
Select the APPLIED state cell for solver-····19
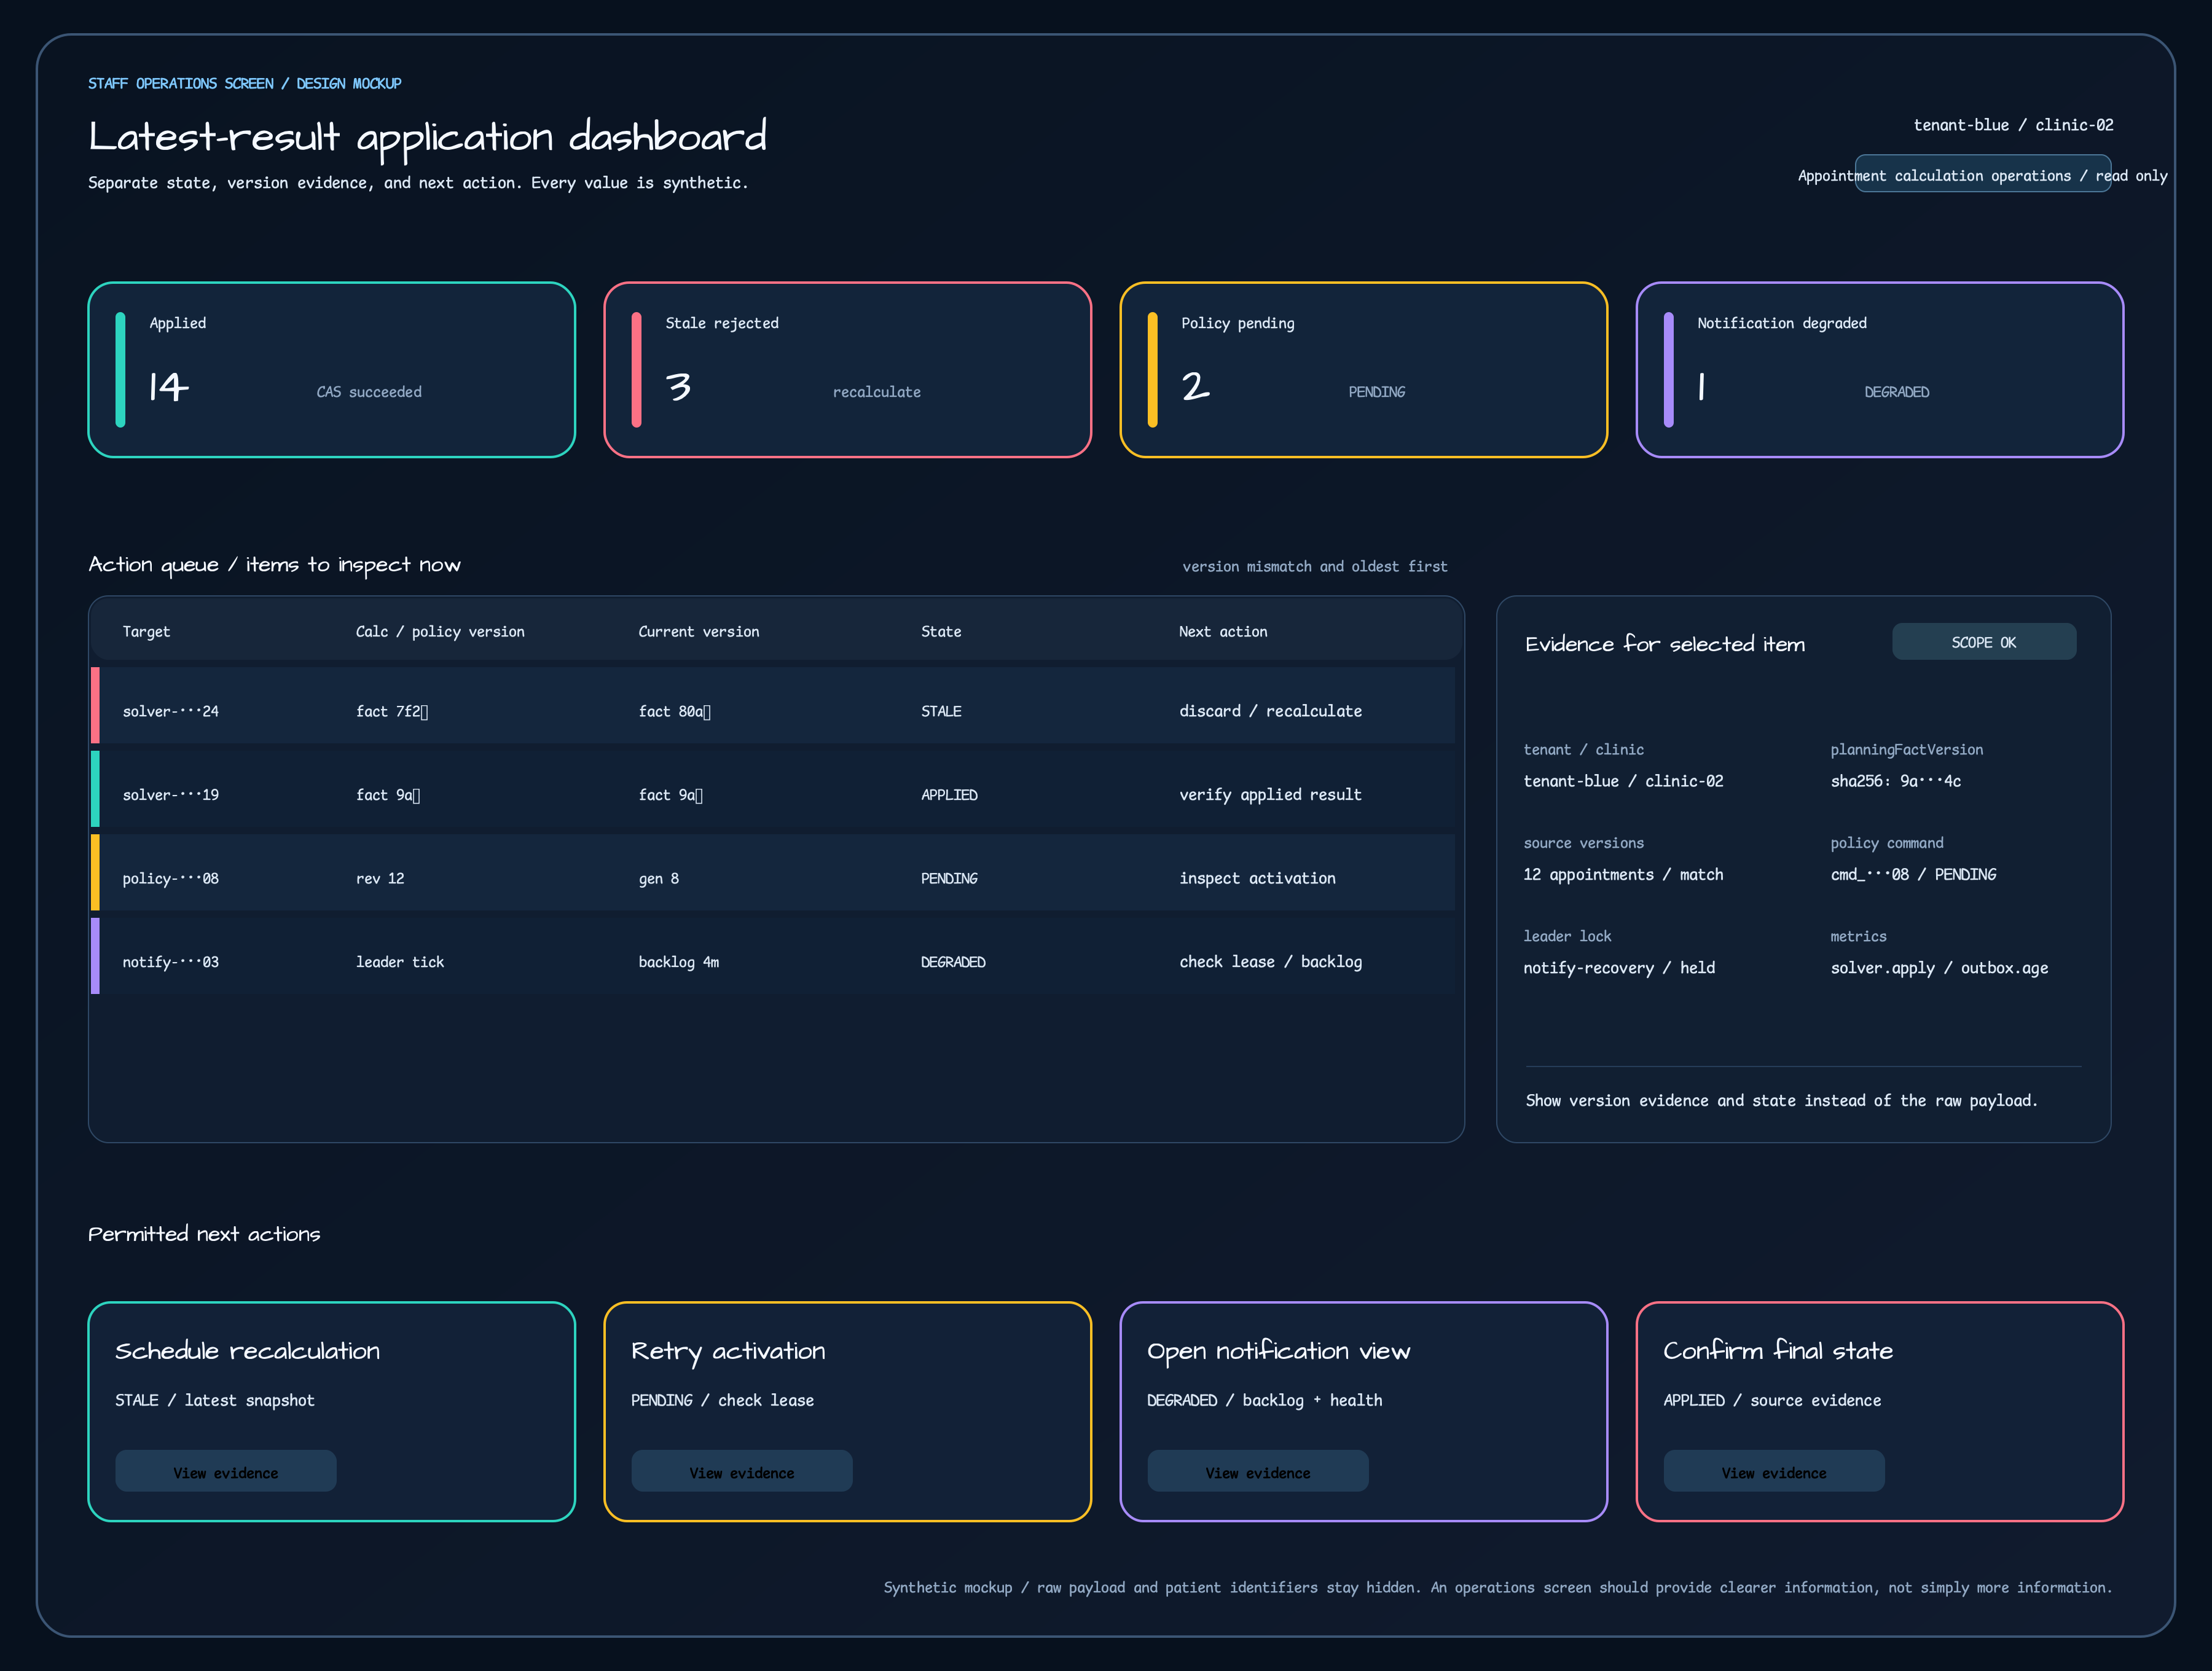click(949, 795)
